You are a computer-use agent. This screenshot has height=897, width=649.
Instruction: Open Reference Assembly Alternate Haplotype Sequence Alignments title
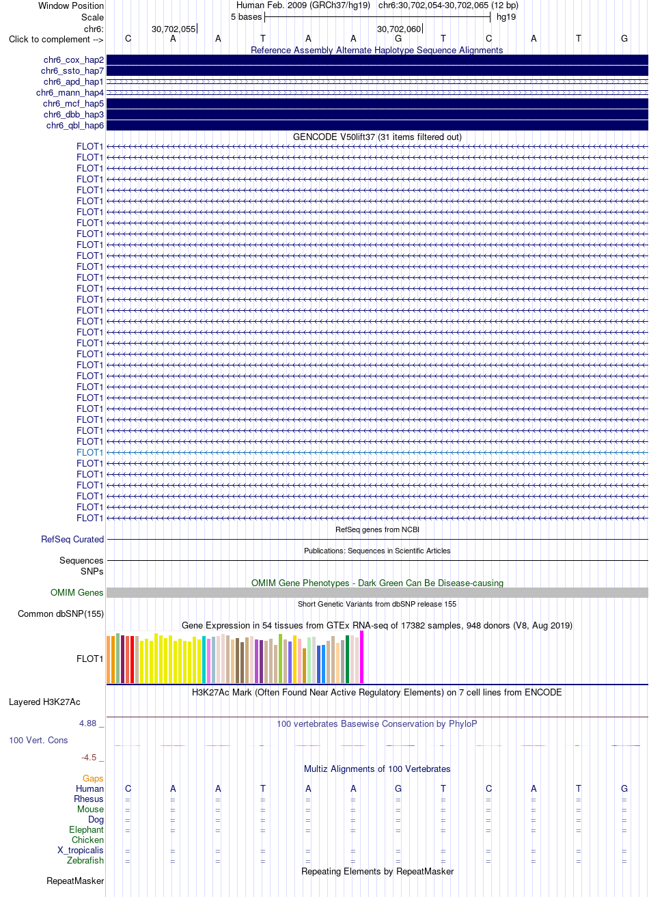pyautogui.click(x=377, y=50)
